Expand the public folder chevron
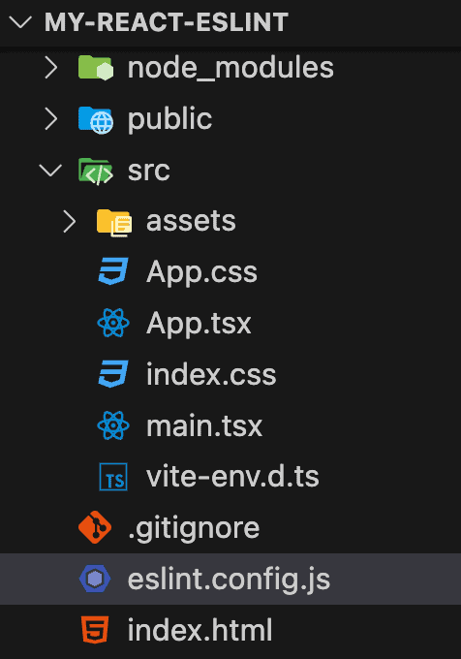 tap(50, 119)
